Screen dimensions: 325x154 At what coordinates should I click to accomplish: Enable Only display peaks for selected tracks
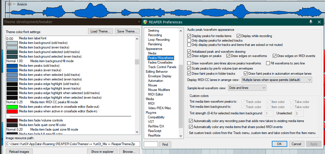click(x=189, y=40)
